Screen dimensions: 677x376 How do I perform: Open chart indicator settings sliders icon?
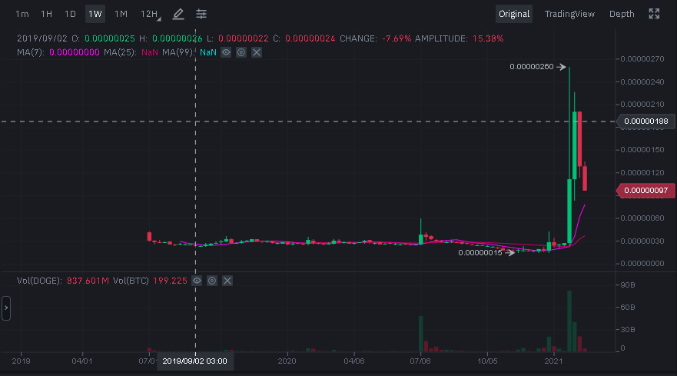(x=201, y=14)
